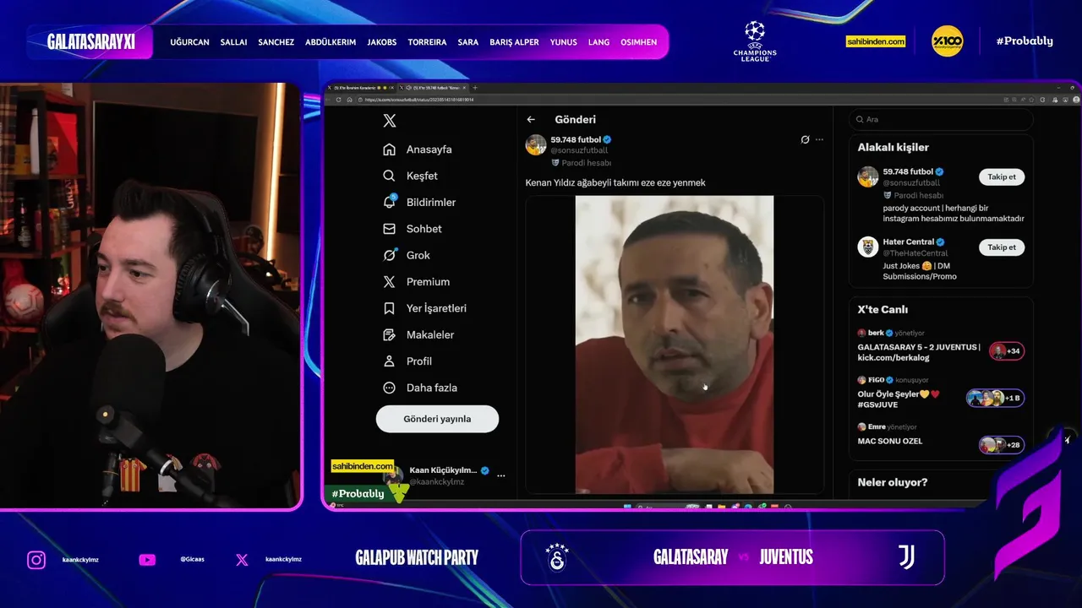Open Sohbet envelope icon
This screenshot has height=608, width=1082.
(389, 229)
